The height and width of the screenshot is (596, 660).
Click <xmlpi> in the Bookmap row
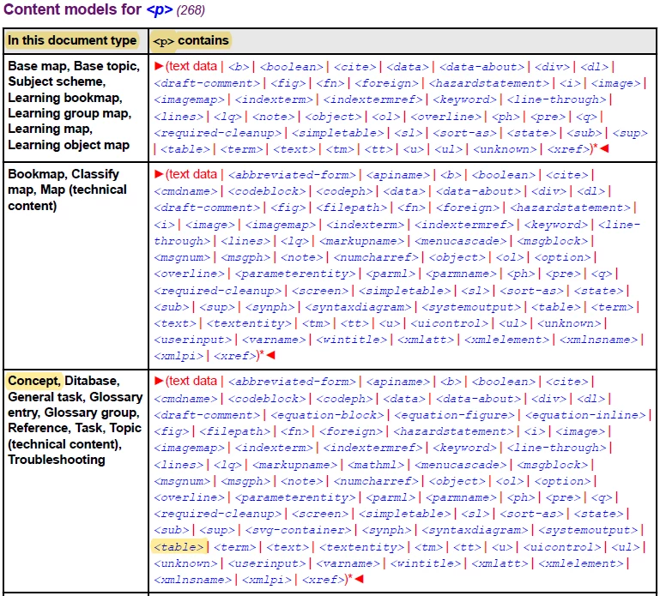[179, 356]
